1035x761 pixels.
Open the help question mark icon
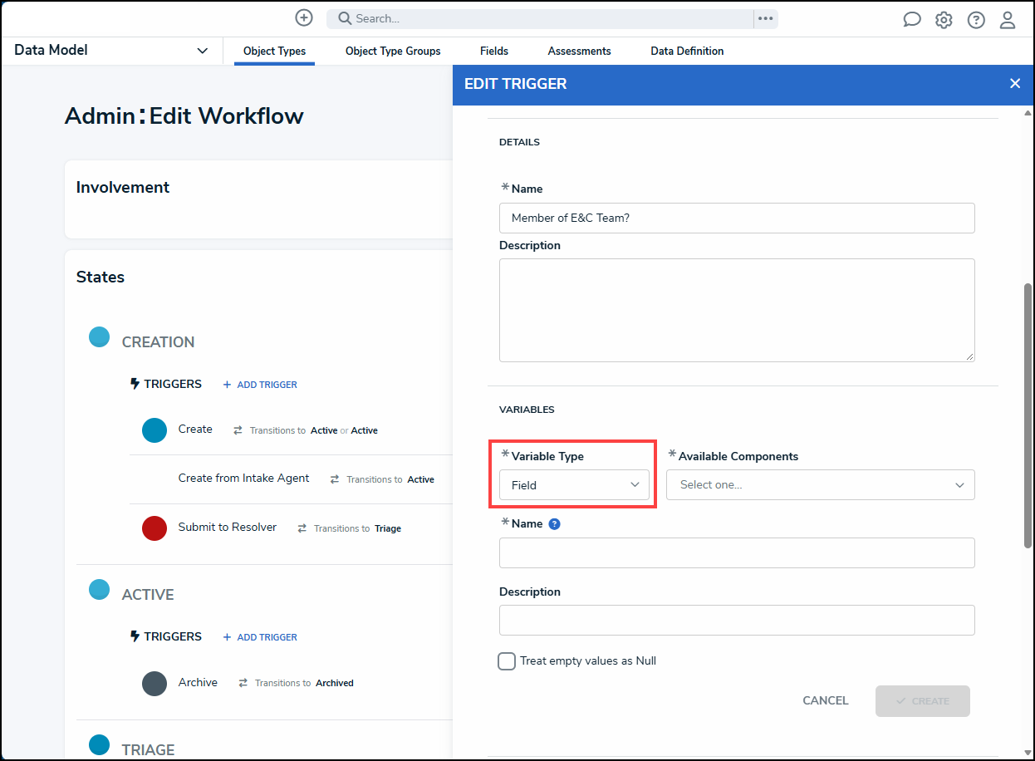tap(976, 20)
